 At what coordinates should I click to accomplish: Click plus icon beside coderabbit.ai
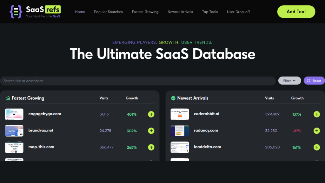316,114
